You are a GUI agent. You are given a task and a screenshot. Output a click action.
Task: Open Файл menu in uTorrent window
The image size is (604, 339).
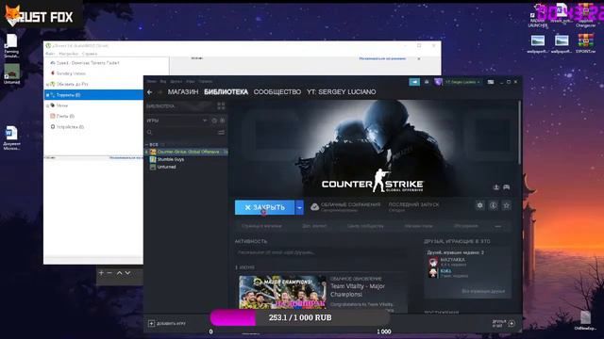50,54
